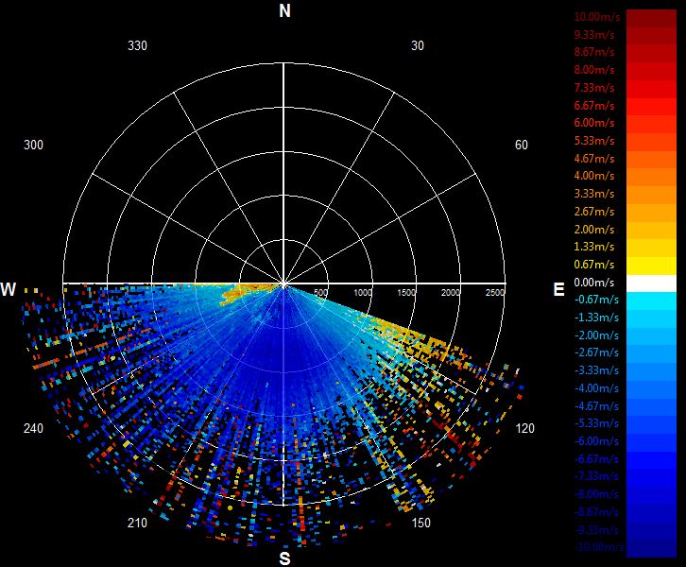This screenshot has height=567, width=686.
Task: Click the 120 degree azimuth label
Action: [x=524, y=428]
